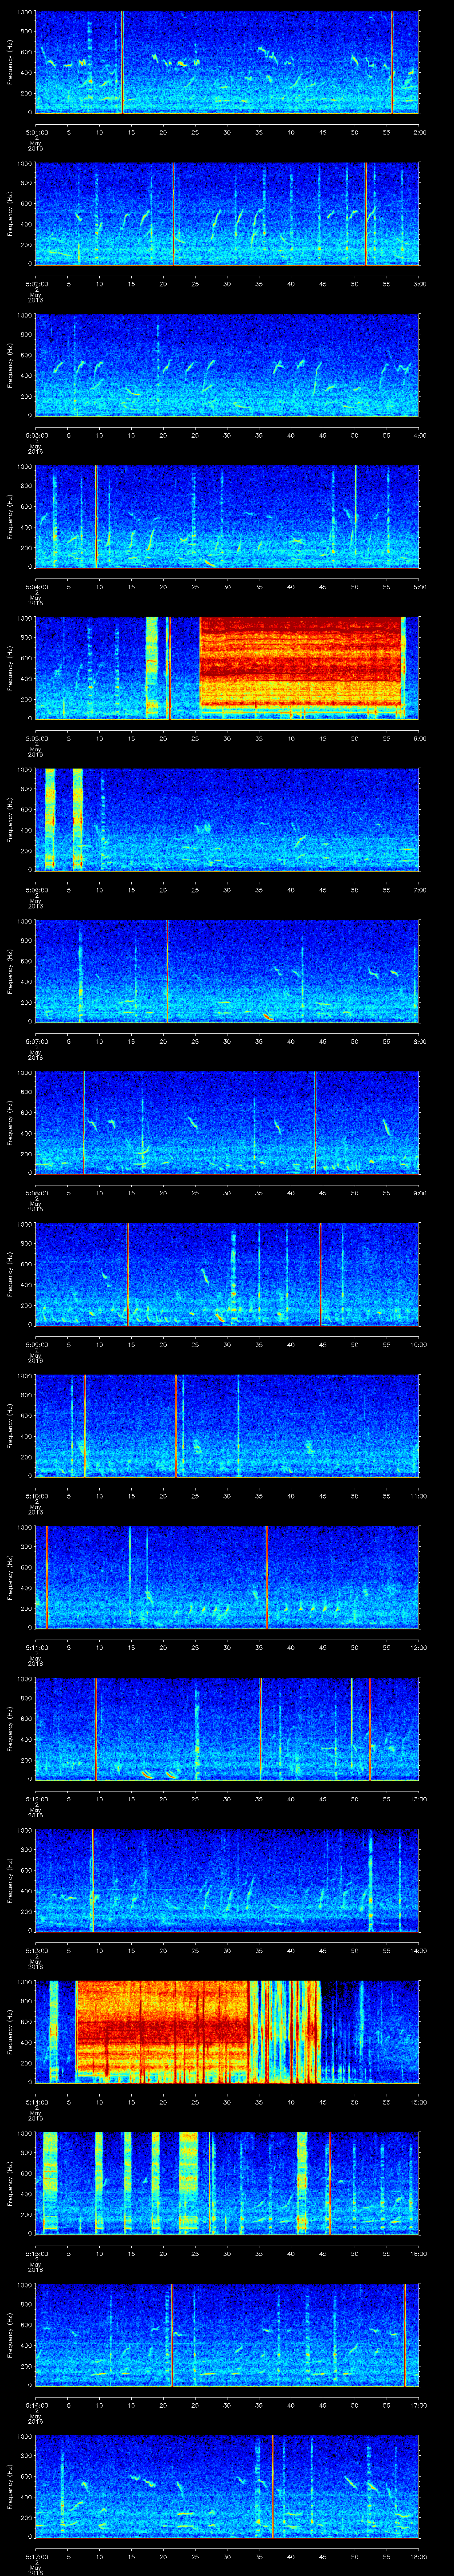Click Frequency (Hz) axis label of 5:10:00 panel

[x=10, y=1426]
